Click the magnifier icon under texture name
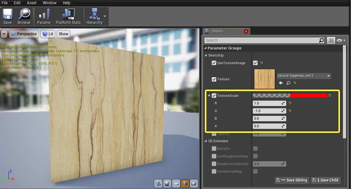 coord(288,83)
